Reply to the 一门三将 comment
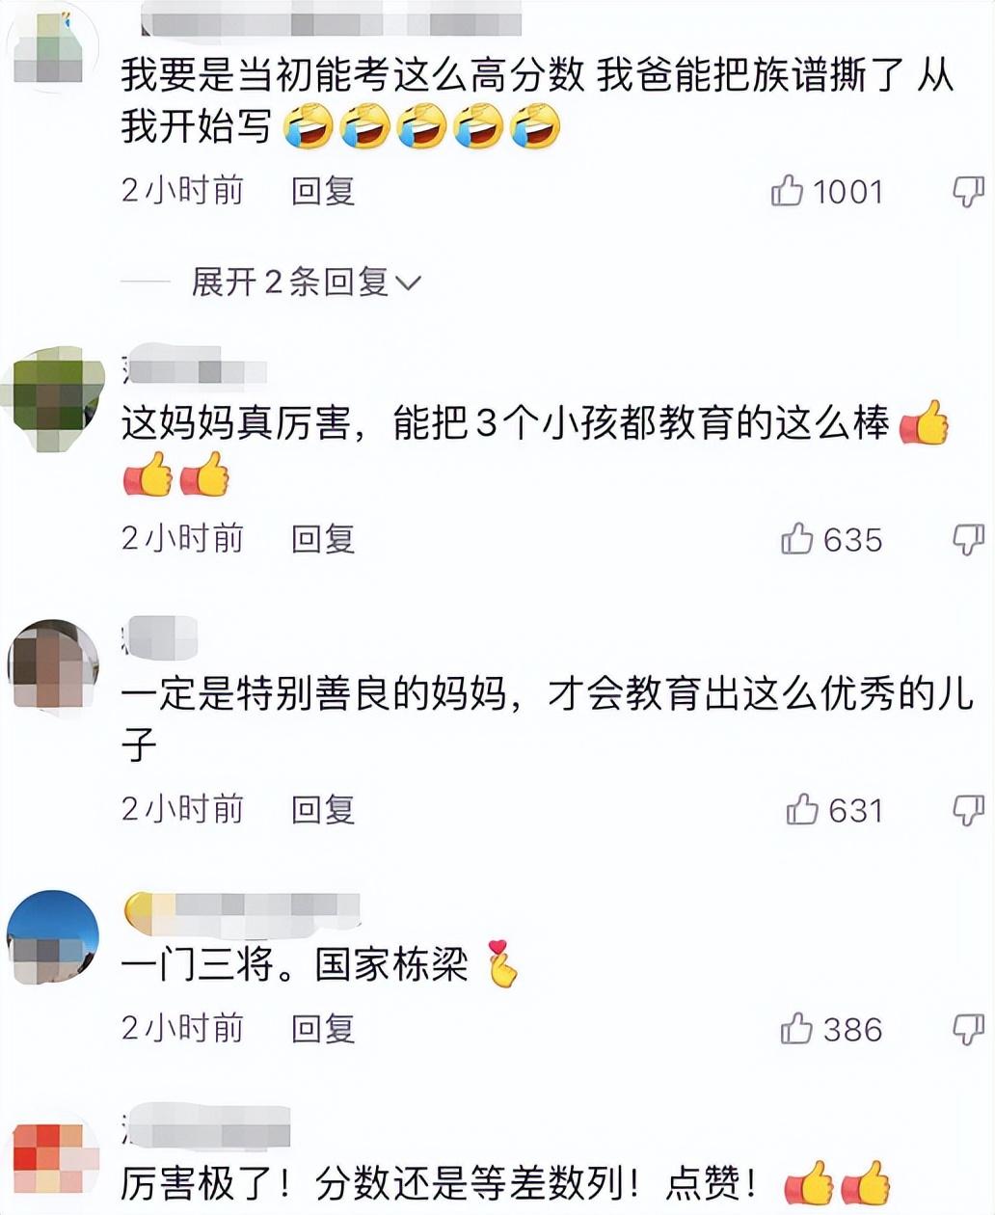This screenshot has height=1215, width=995. click(x=323, y=1028)
